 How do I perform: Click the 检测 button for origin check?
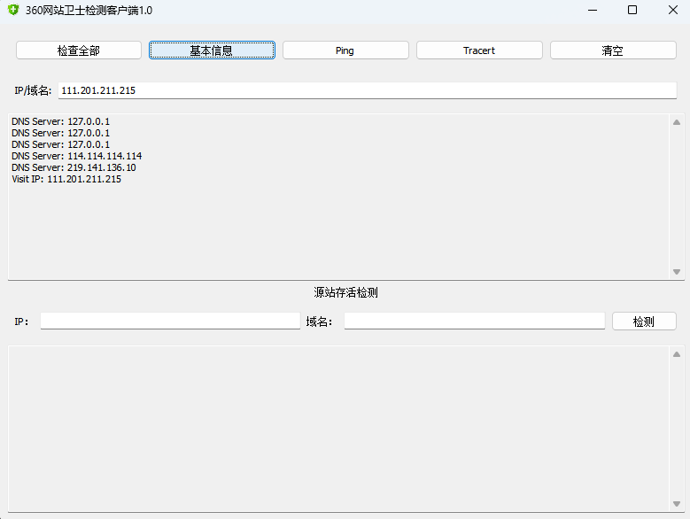644,321
